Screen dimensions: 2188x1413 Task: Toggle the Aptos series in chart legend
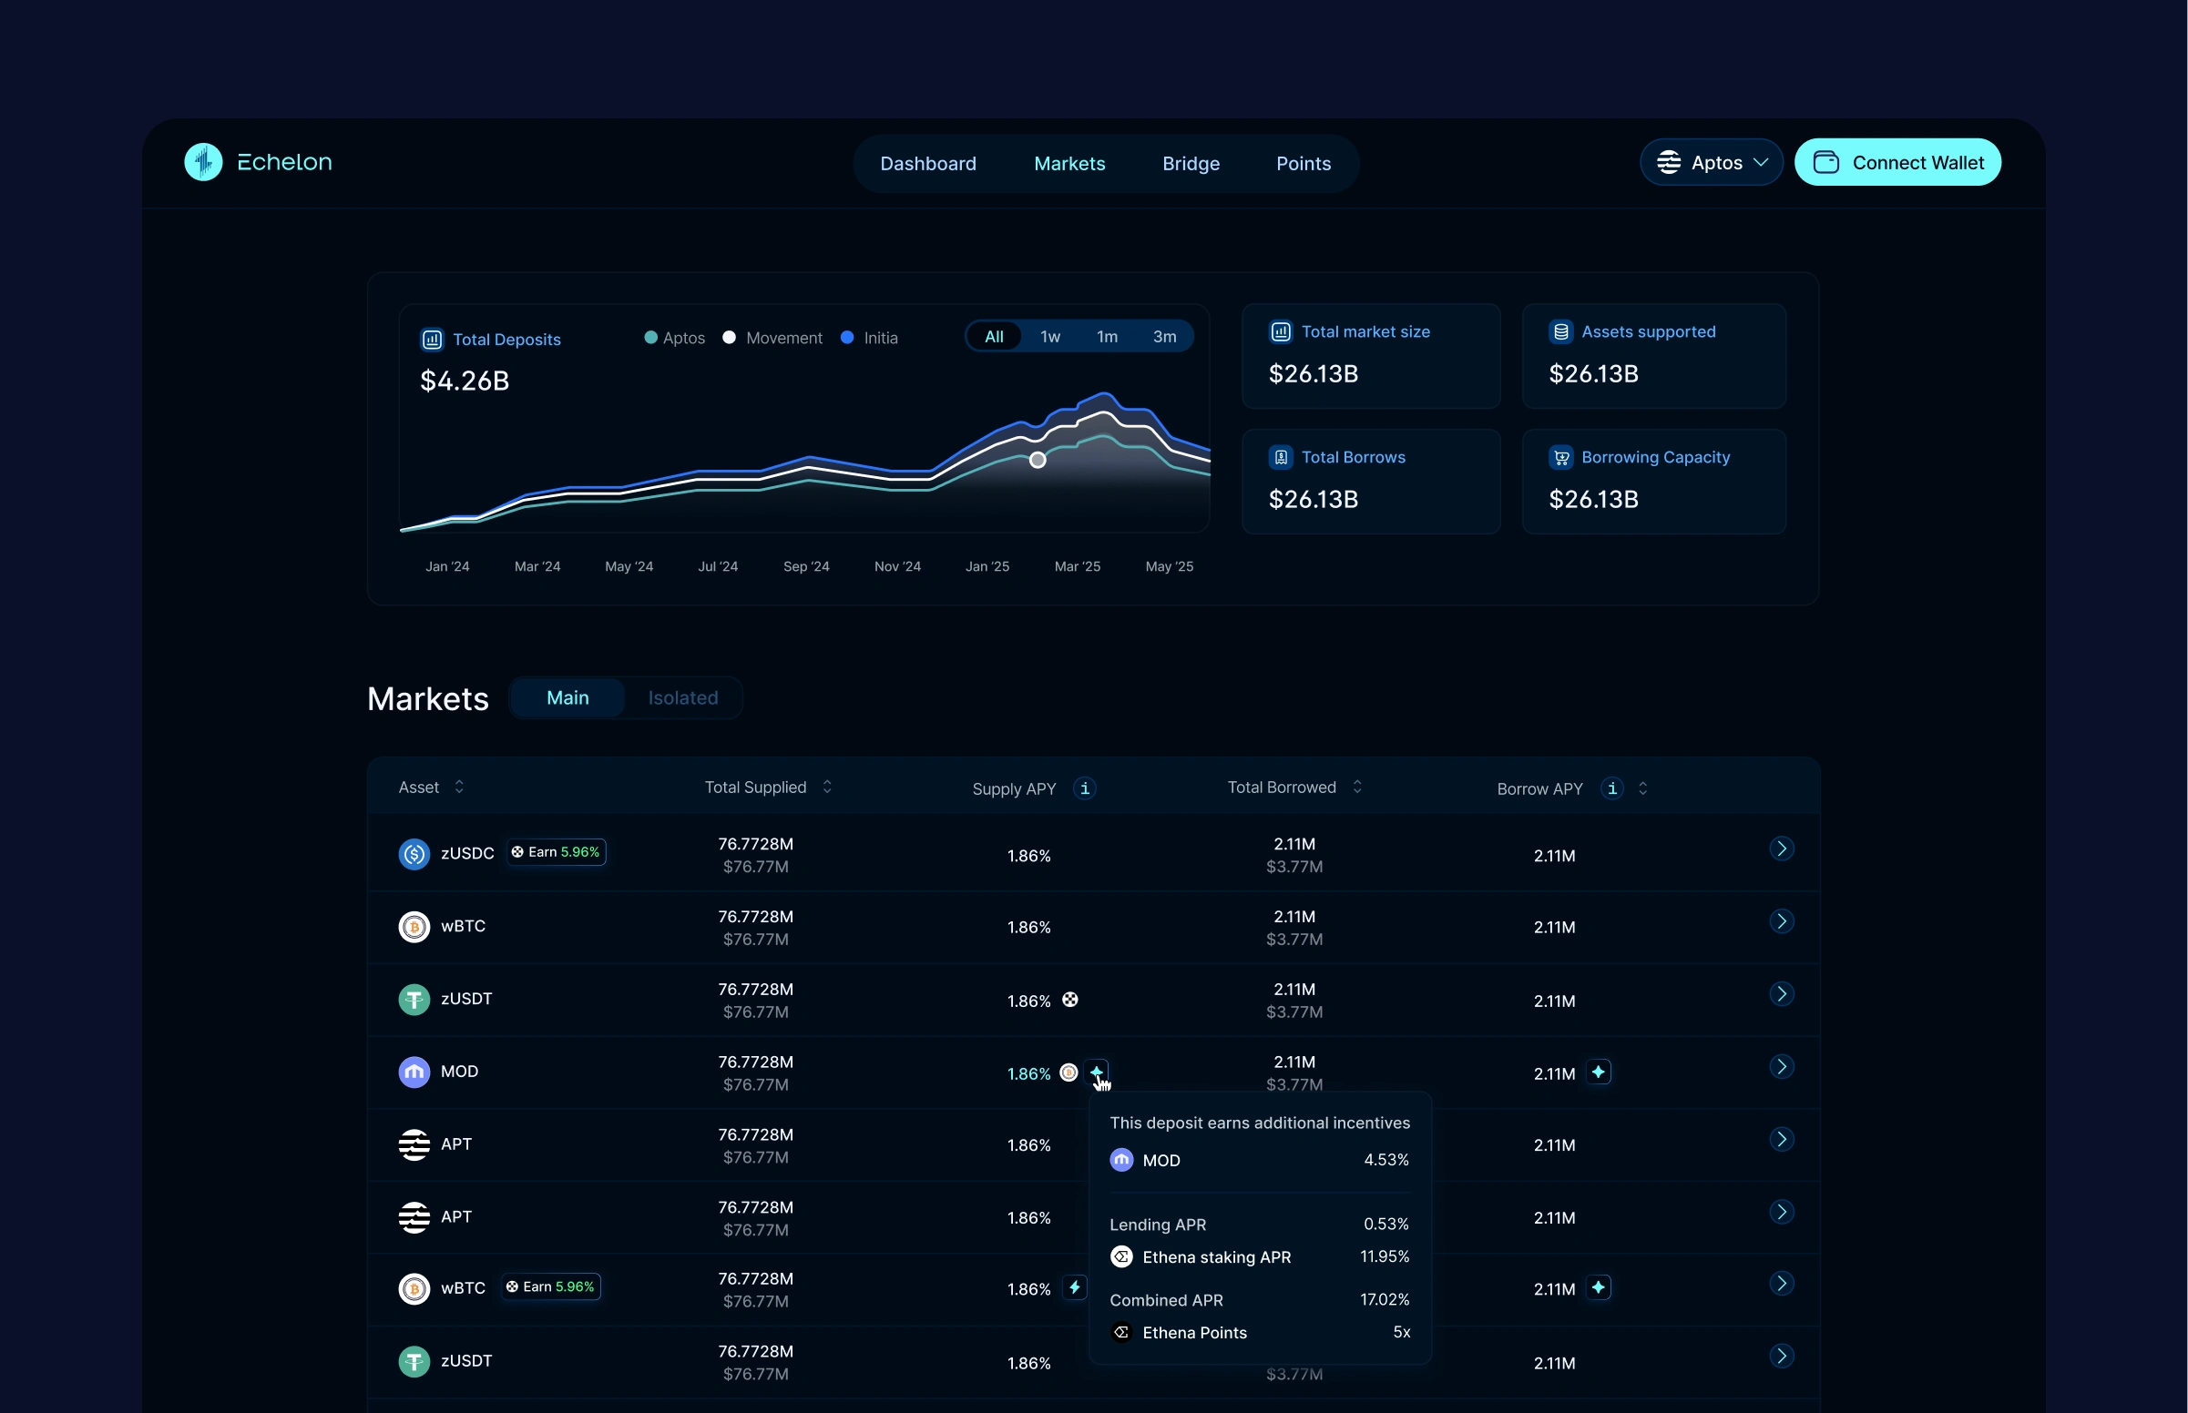[675, 338]
